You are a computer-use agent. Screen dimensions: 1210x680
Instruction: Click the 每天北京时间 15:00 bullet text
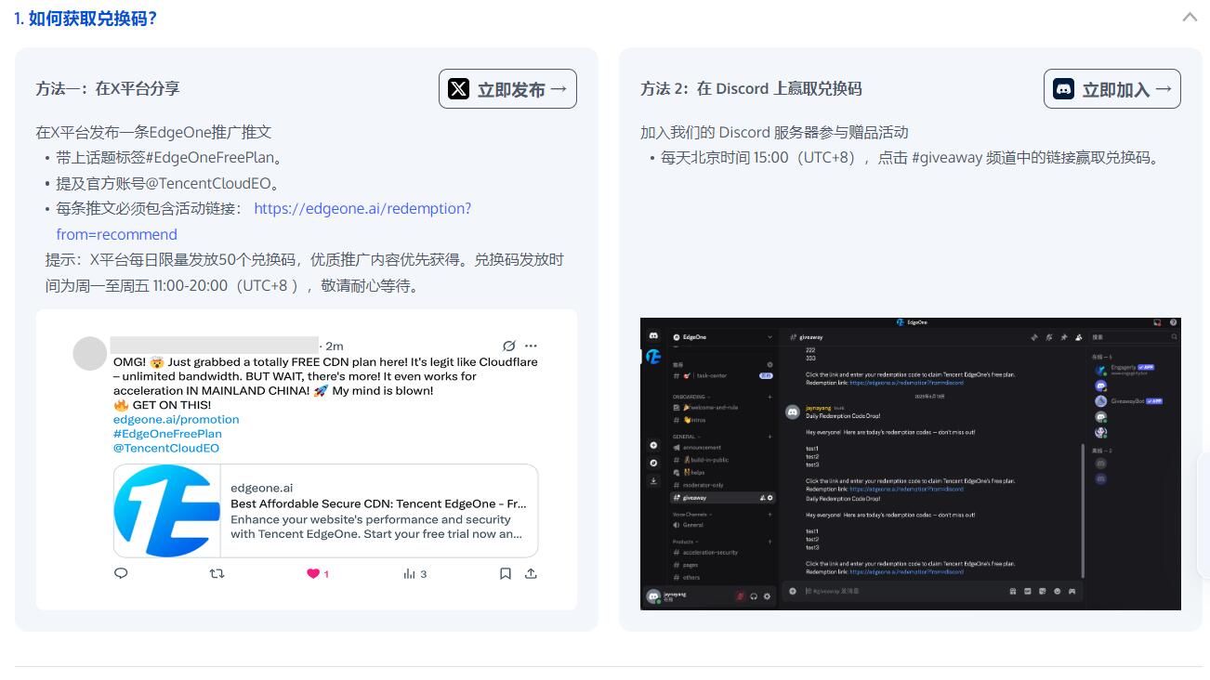tap(911, 158)
